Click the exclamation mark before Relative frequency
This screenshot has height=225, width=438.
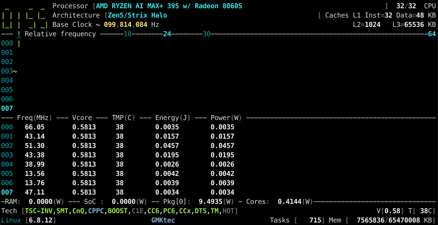(19, 34)
